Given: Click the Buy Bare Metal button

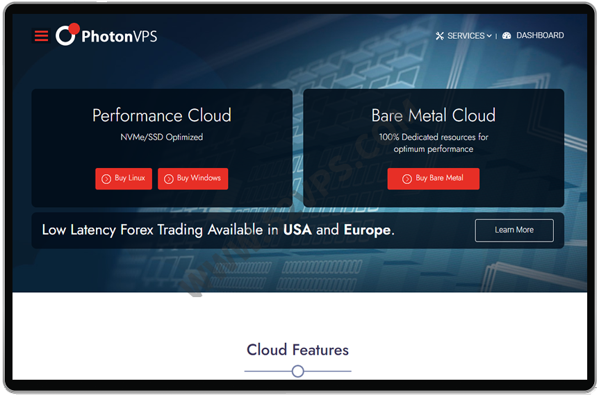Looking at the screenshot, I should [433, 178].
